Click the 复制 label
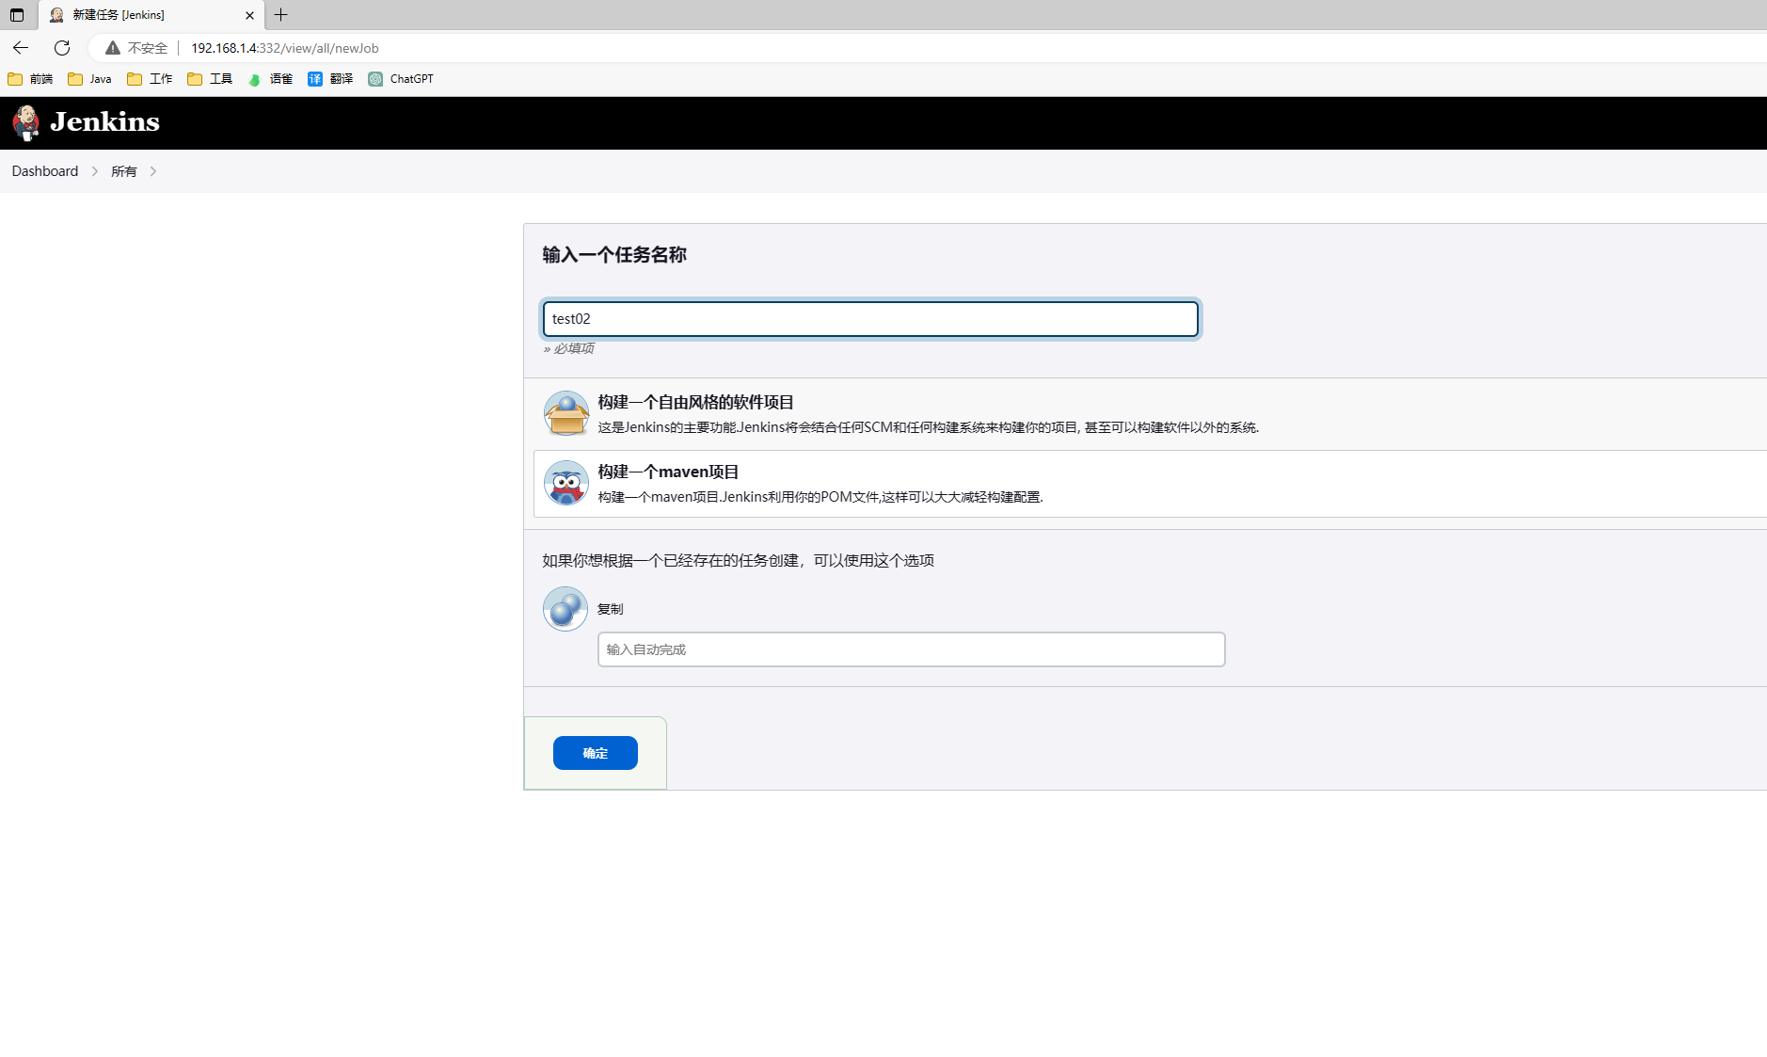Viewport: 1767px width, 1057px height. [x=610, y=609]
